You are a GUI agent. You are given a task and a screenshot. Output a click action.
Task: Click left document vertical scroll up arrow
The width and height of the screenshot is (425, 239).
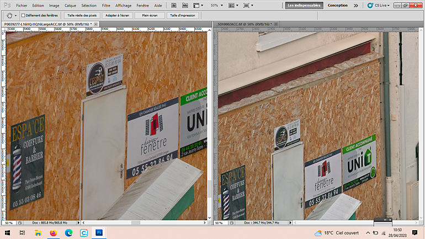click(x=209, y=30)
